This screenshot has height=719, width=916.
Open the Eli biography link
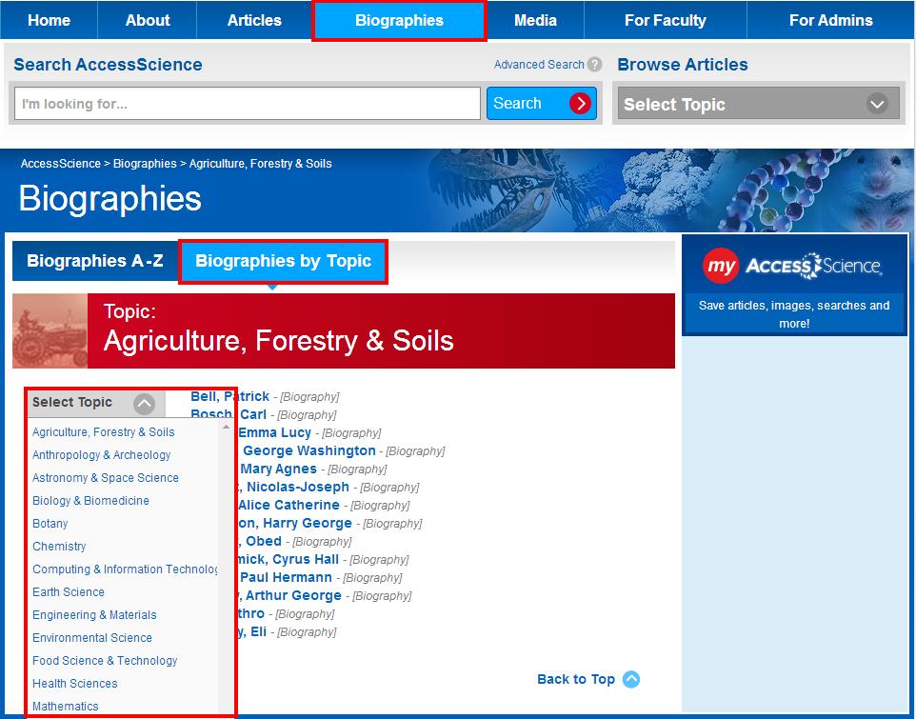tap(251, 631)
